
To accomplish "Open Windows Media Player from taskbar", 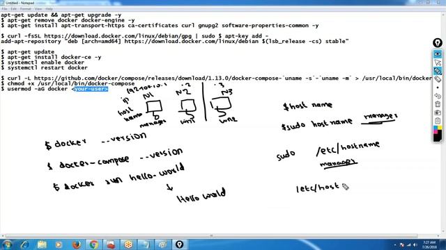I will [x=59, y=244].
